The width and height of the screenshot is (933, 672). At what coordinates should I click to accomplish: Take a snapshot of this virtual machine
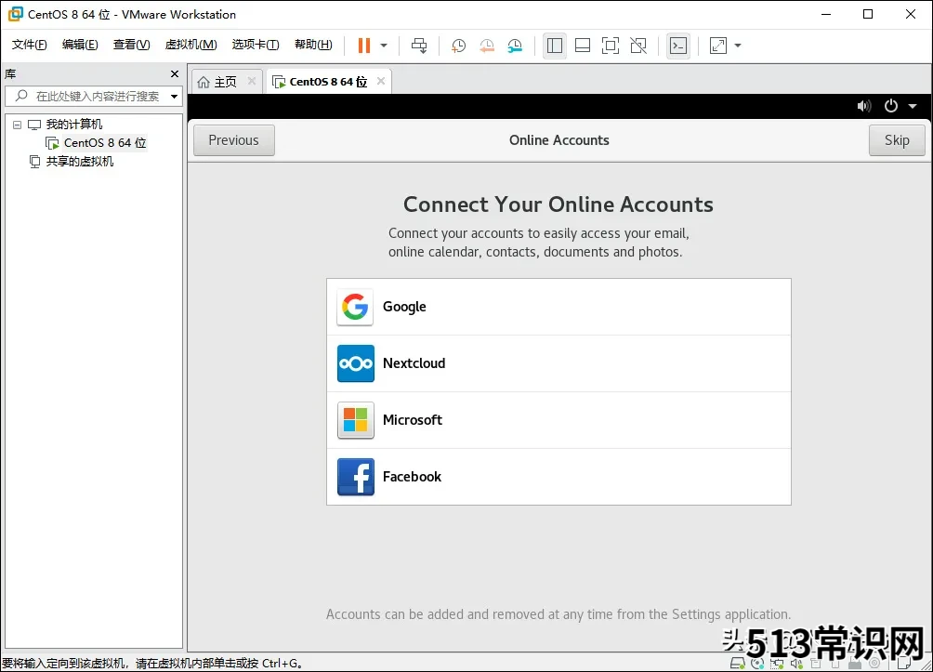[x=458, y=46]
